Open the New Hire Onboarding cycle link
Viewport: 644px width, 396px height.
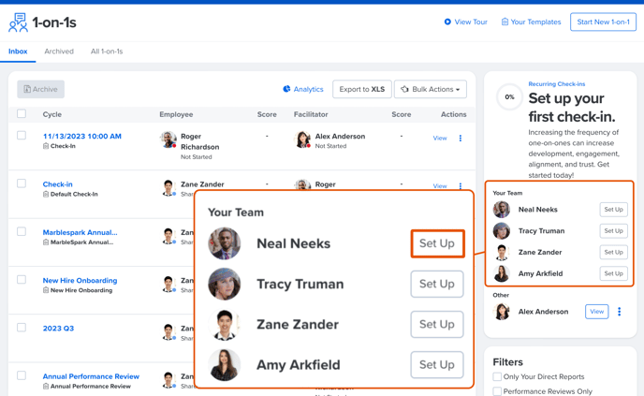coord(80,280)
